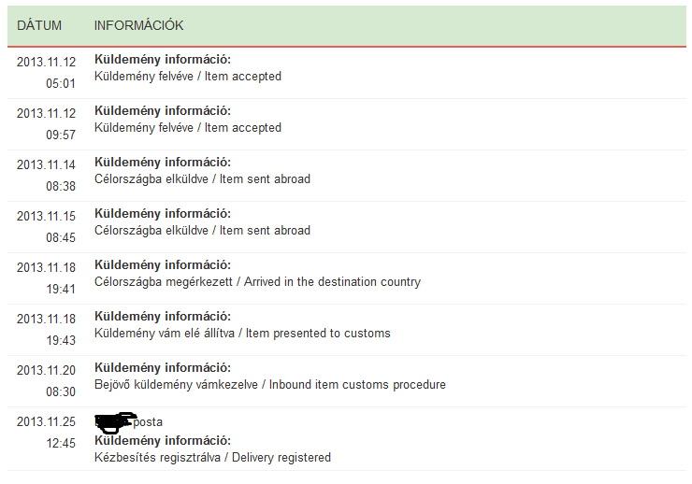Select the 2013.11.12 05:01 date entry

click(x=47, y=73)
